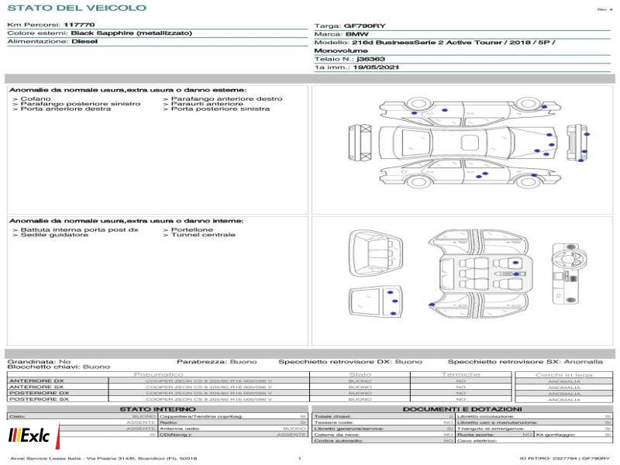Viewport: 620px width, 465px height.
Task: Click the Exlc logo
Action: pyautogui.click(x=34, y=436)
